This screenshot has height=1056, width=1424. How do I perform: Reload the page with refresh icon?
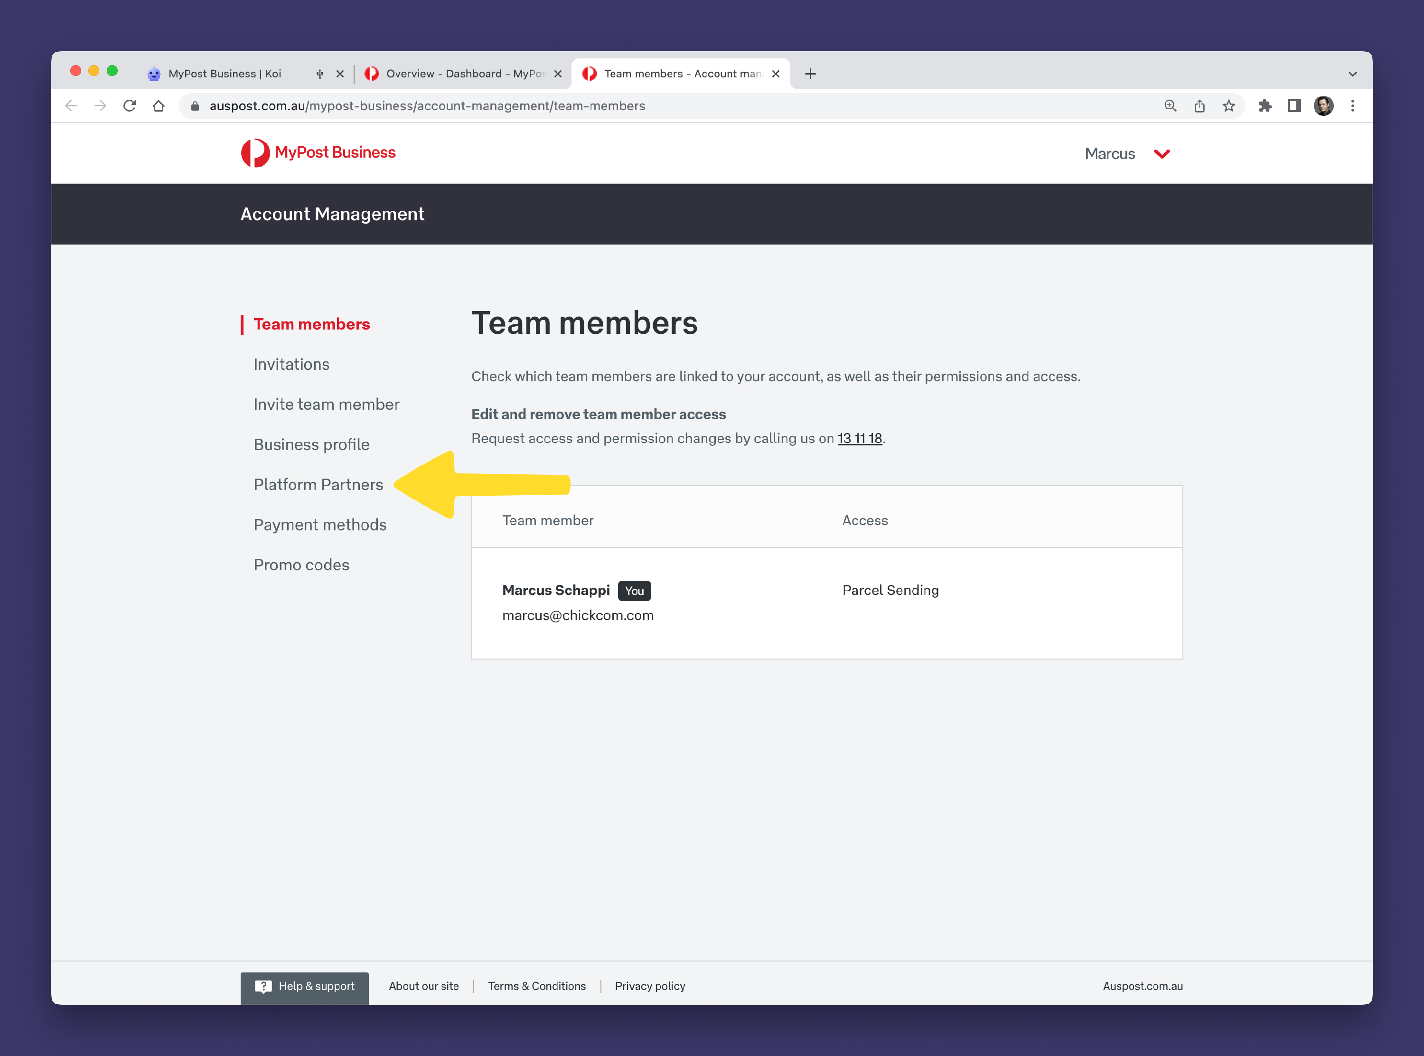coord(130,106)
